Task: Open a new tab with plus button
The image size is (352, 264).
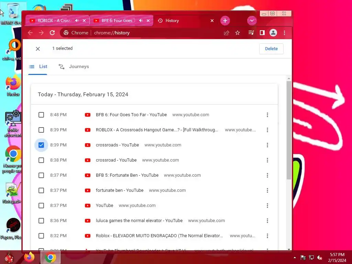Action: click(x=225, y=21)
